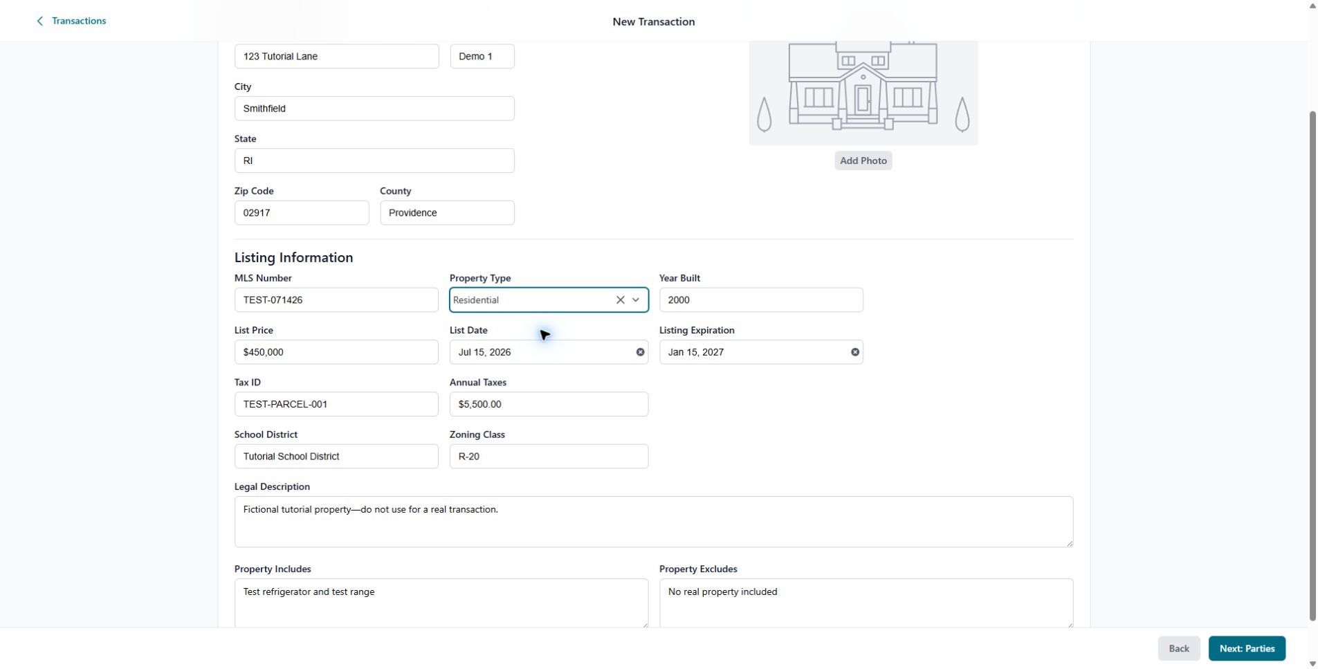Clear the Property Type selection
1318x669 pixels.
tap(620, 300)
